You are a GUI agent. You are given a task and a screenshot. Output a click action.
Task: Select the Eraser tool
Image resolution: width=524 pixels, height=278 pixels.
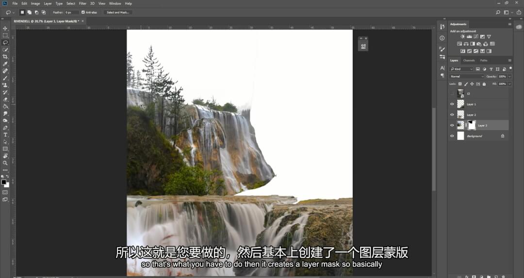click(5, 99)
